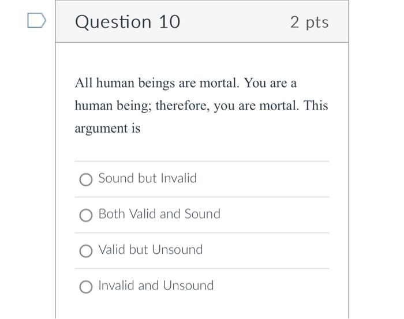Select the Sound but Invalid radio button

click(86, 179)
